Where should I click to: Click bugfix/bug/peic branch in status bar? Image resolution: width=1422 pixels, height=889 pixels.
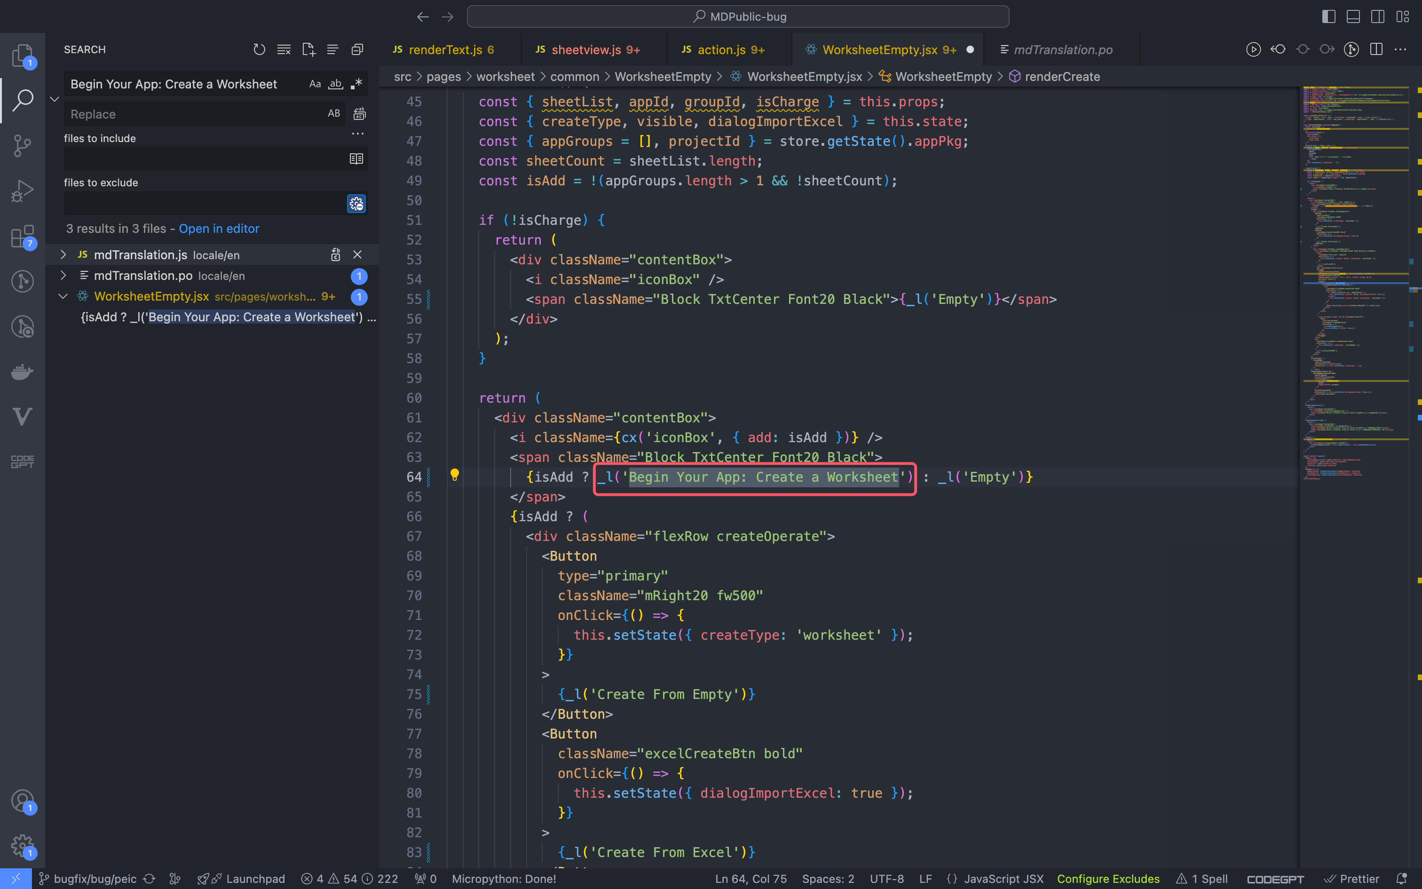click(88, 879)
